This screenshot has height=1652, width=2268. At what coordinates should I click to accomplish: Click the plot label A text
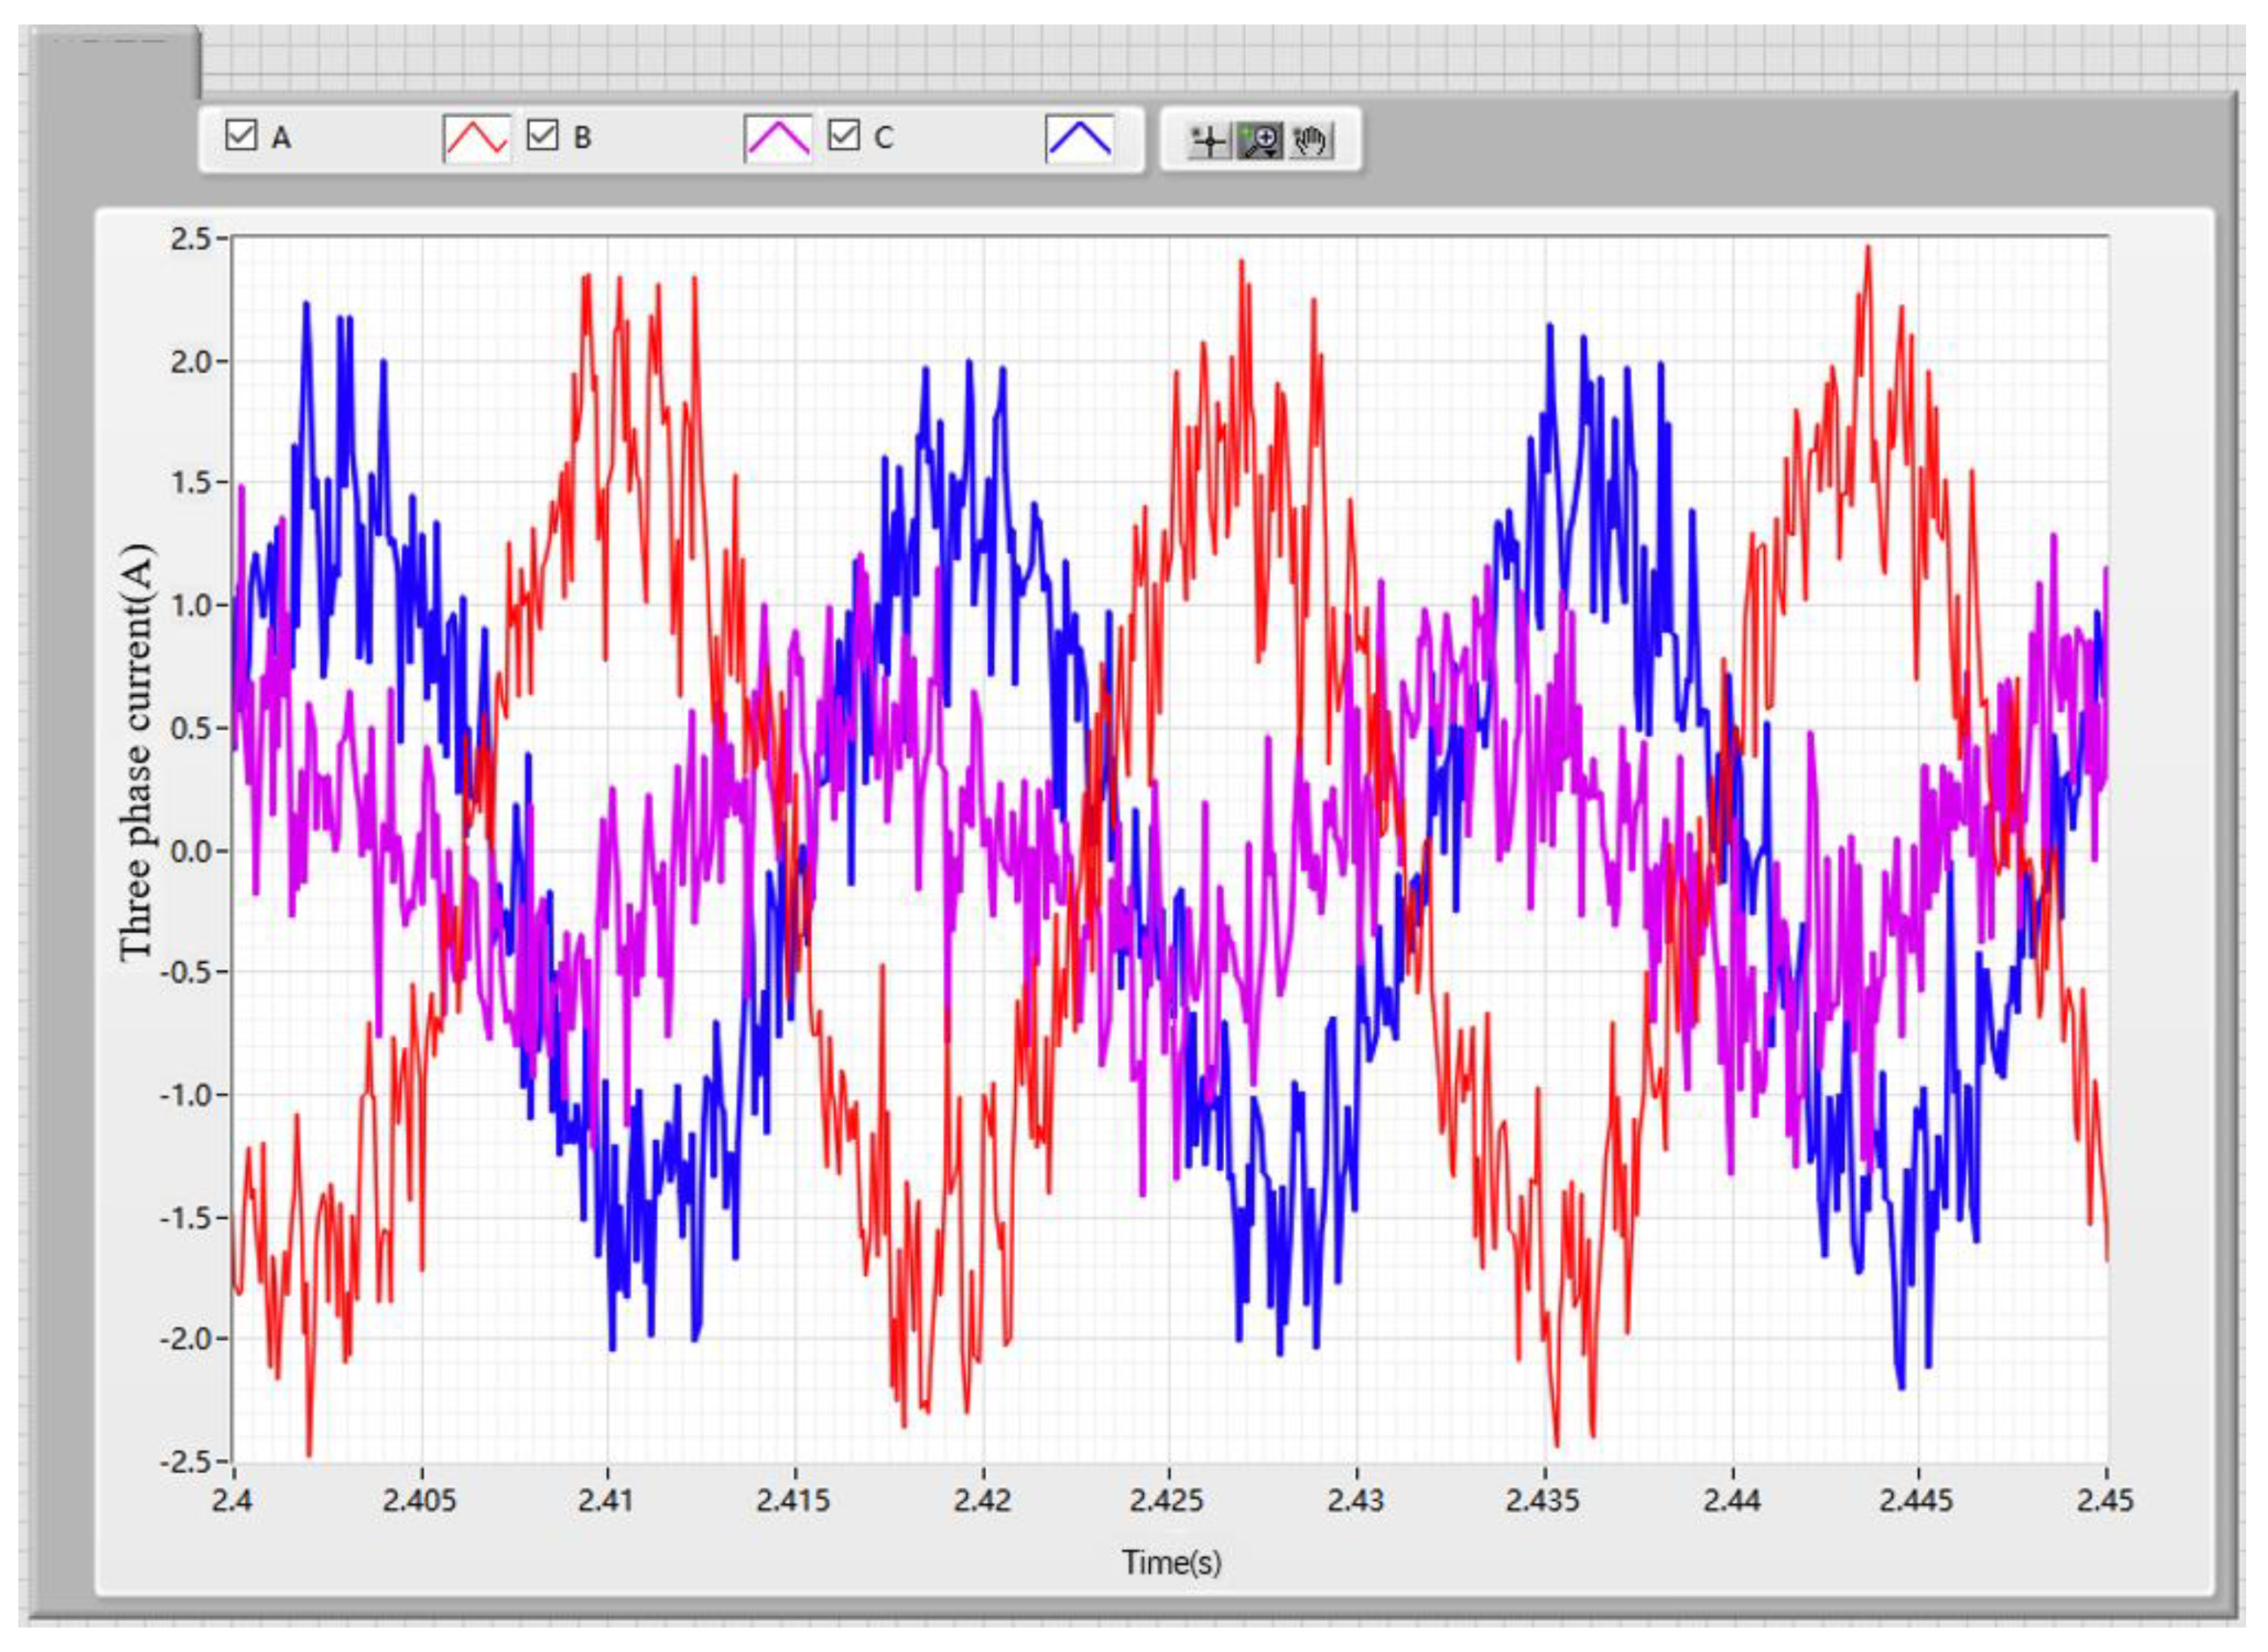tap(281, 137)
